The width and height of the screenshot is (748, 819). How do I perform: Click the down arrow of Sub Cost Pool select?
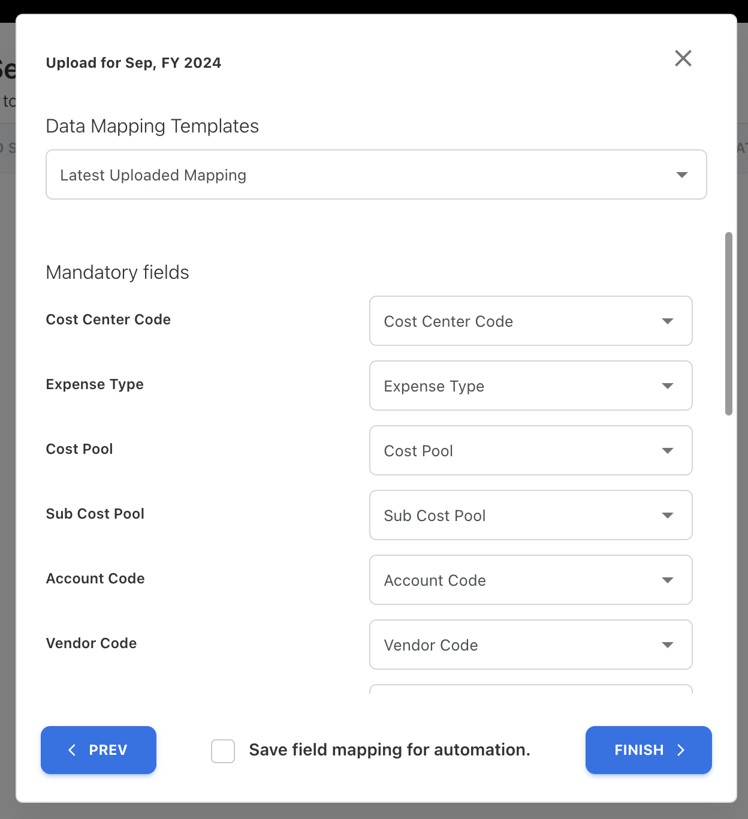click(667, 516)
